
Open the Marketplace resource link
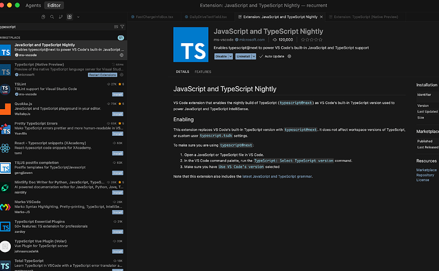[x=426, y=170]
